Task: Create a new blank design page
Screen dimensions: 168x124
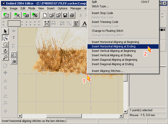Action: tap(45, 15)
